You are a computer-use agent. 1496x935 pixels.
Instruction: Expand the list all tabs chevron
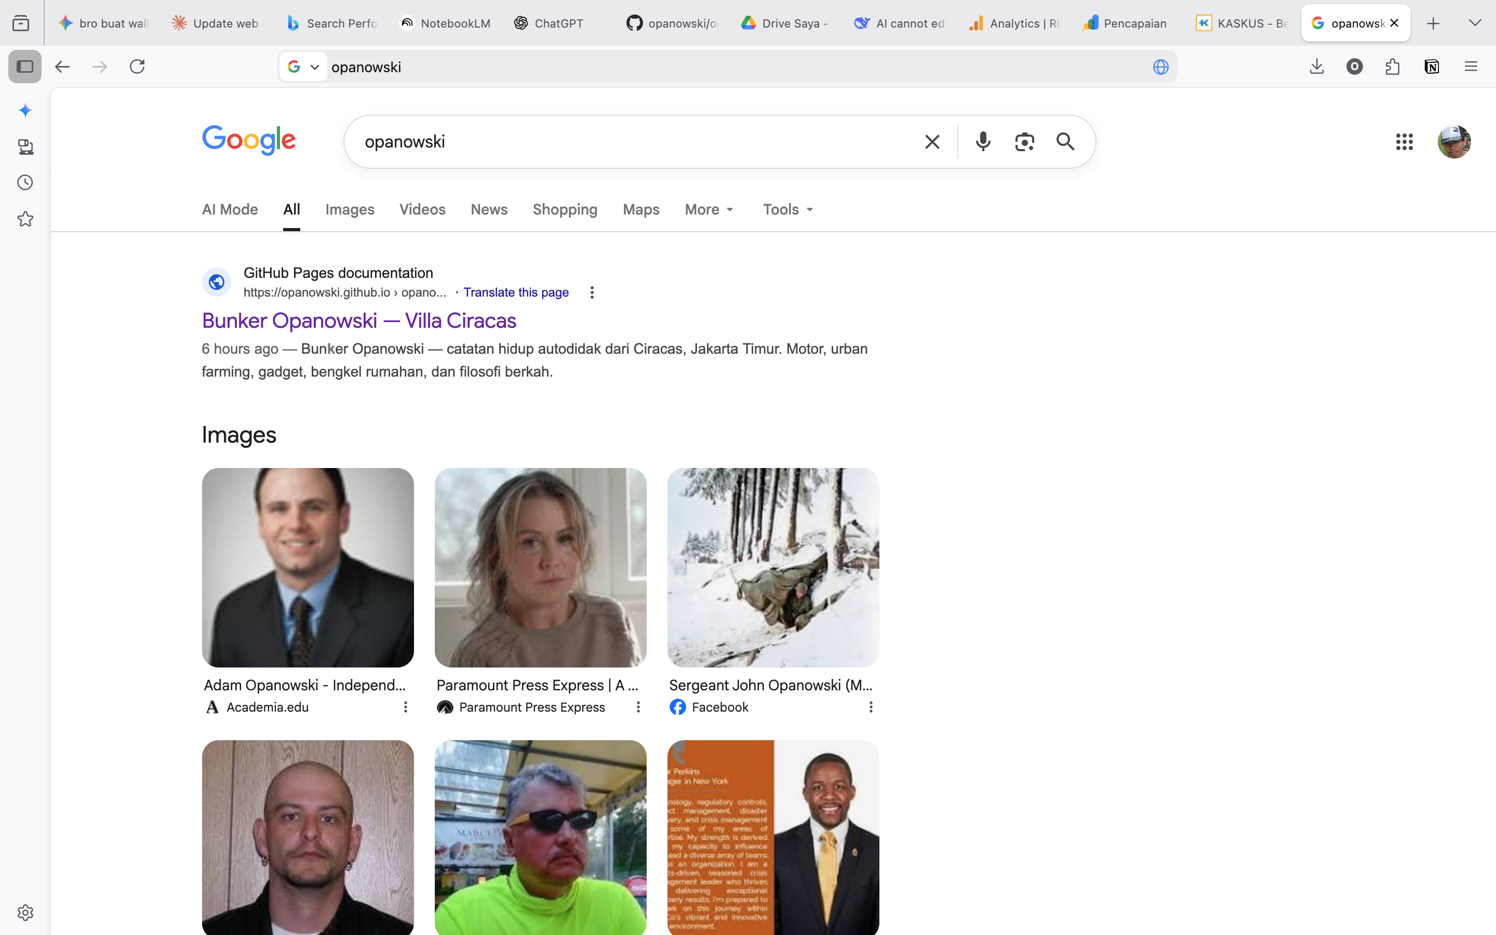(1475, 23)
